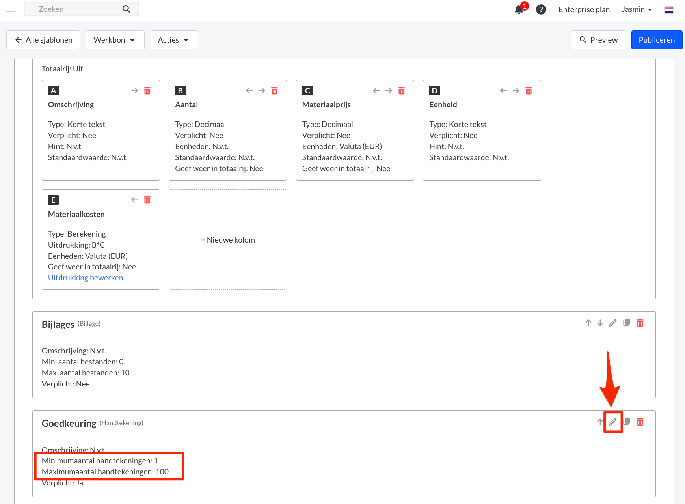Image resolution: width=685 pixels, height=504 pixels.
Task: Move column B Aantal left
Action: (x=249, y=91)
